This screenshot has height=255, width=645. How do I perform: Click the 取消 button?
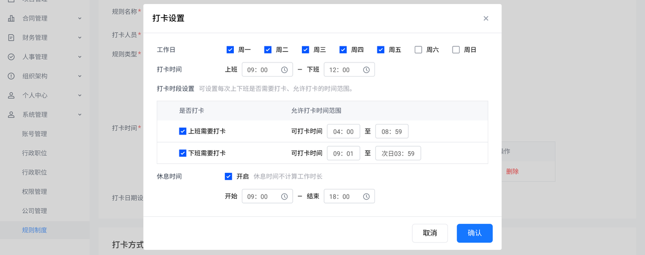[x=429, y=233]
